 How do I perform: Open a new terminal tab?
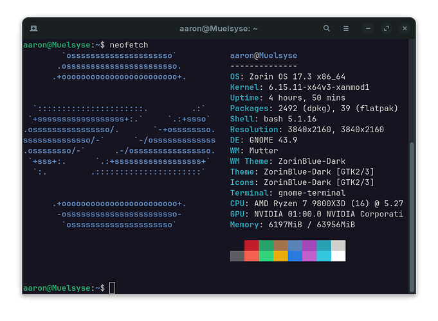click(x=33, y=28)
